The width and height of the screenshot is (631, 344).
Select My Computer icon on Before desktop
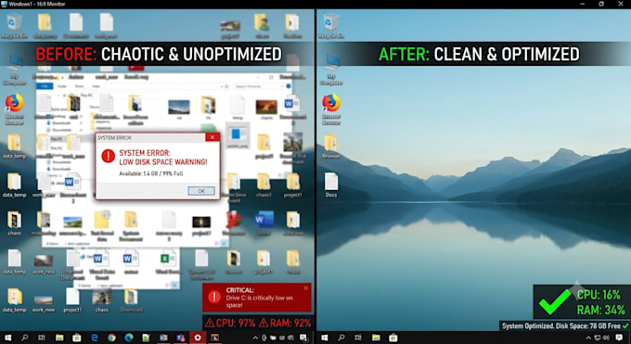click(x=15, y=70)
